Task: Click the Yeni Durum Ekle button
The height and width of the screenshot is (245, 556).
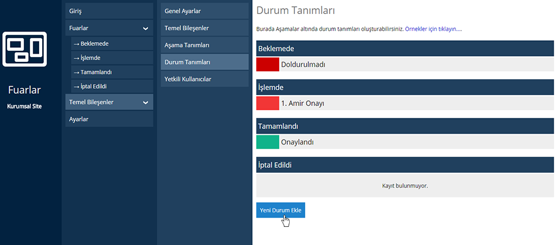Action: tap(280, 210)
